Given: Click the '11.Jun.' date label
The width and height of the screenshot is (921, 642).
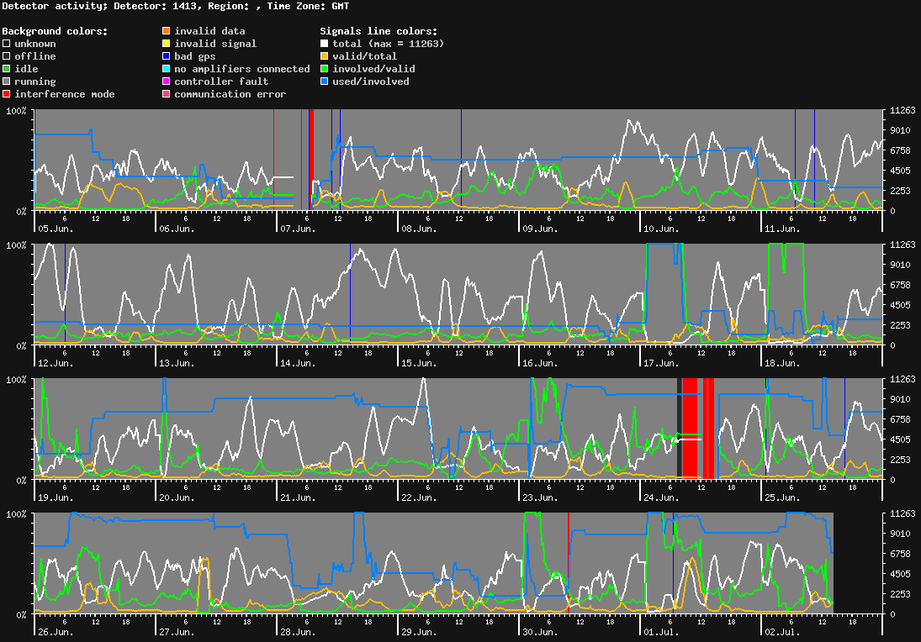Looking at the screenshot, I should (782, 229).
